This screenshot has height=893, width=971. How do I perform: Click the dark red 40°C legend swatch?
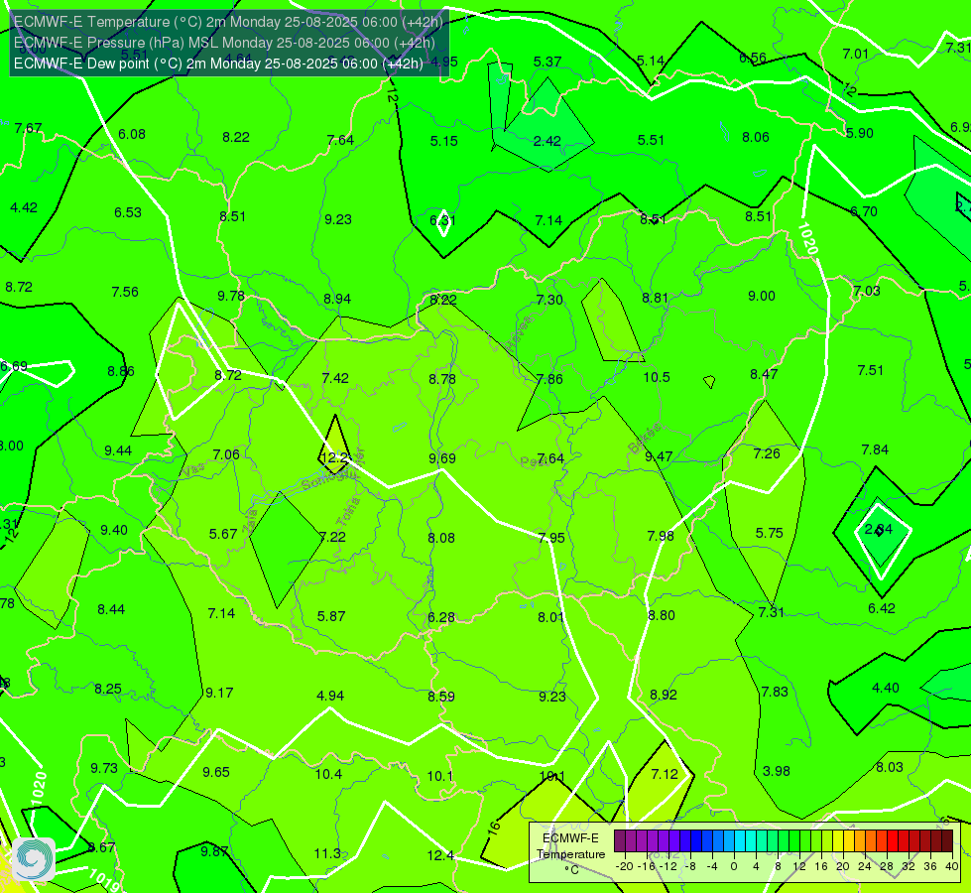pyautogui.click(x=947, y=841)
